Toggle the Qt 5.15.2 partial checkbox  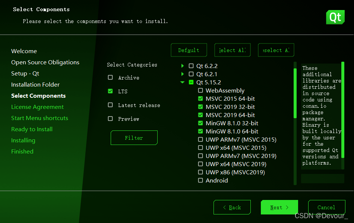click(191, 82)
